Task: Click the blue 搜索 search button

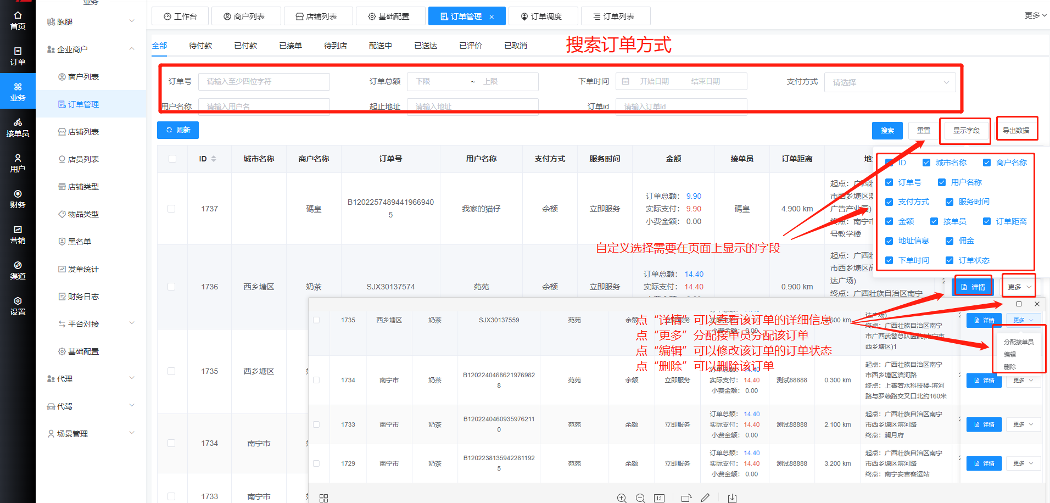Action: [887, 131]
